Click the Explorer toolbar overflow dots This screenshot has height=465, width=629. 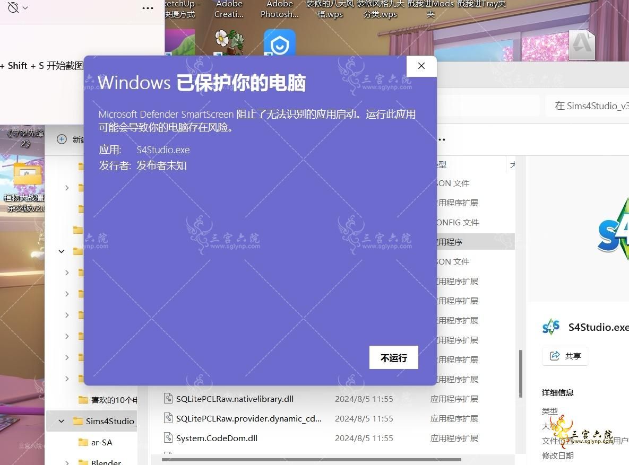point(441,139)
